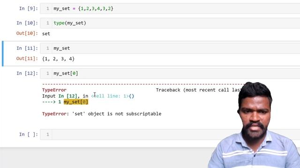Click the red TypeError heading in traceback
Screen dimensions: 300x168
click(x=54, y=90)
